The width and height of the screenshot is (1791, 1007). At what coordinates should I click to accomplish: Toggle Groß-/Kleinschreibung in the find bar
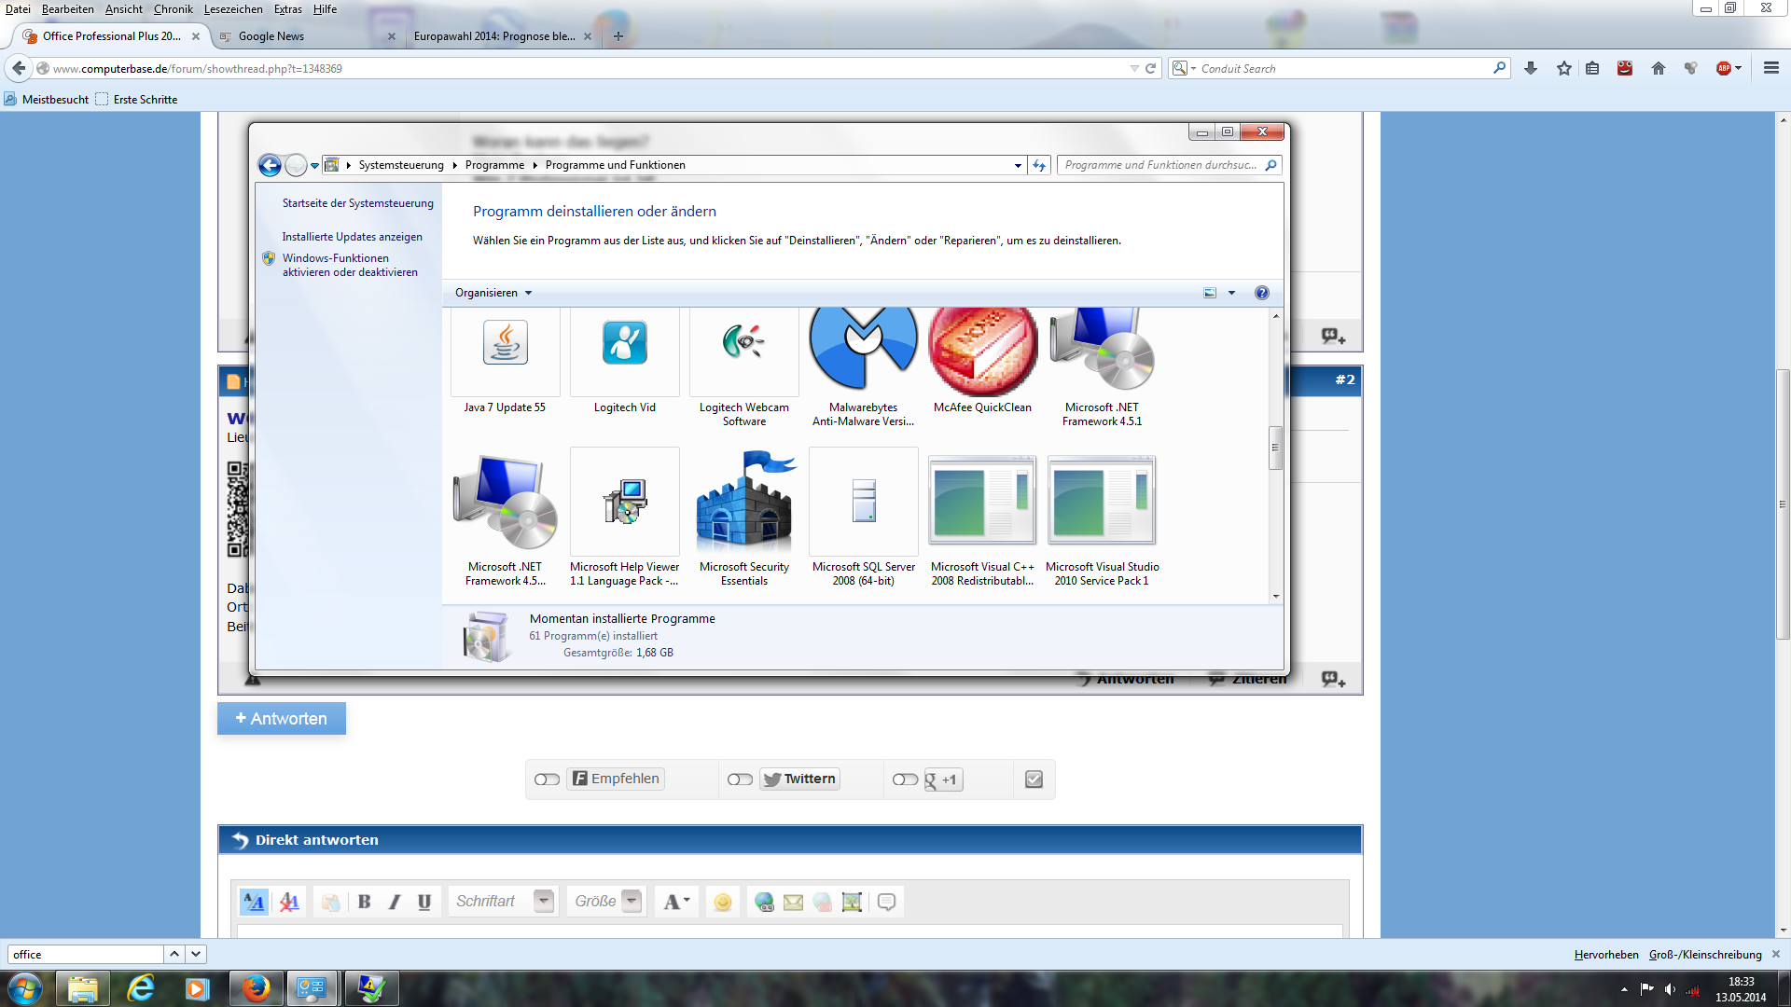click(1705, 954)
